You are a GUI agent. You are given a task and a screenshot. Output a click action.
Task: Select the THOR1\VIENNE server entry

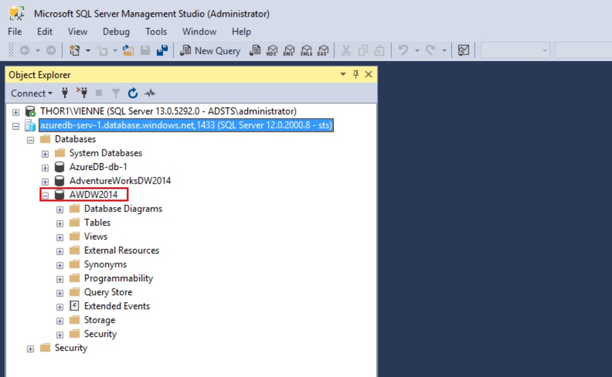(168, 111)
